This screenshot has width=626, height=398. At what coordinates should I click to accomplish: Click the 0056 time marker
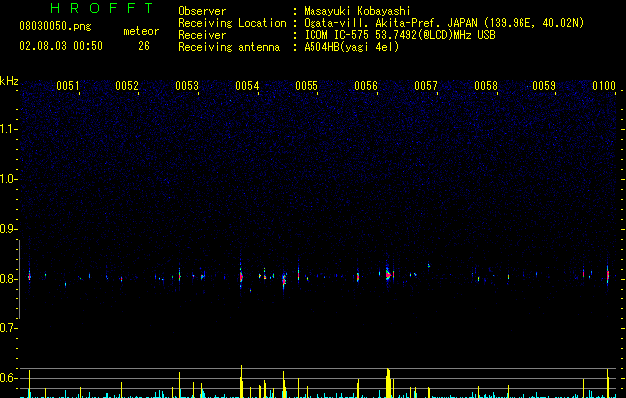tap(366, 86)
